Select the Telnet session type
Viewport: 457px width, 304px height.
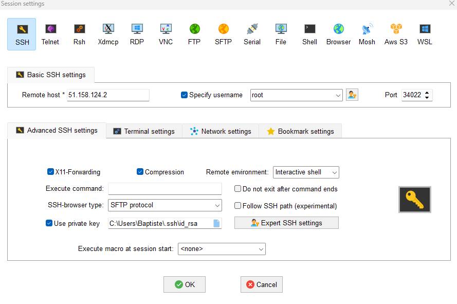pyautogui.click(x=50, y=34)
